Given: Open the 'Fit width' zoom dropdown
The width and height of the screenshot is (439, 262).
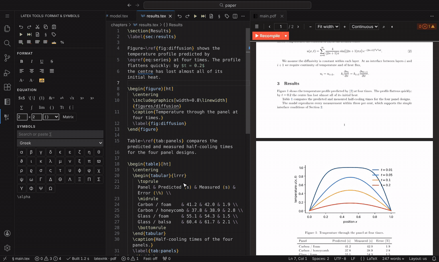Looking at the screenshot, I should click(x=328, y=27).
